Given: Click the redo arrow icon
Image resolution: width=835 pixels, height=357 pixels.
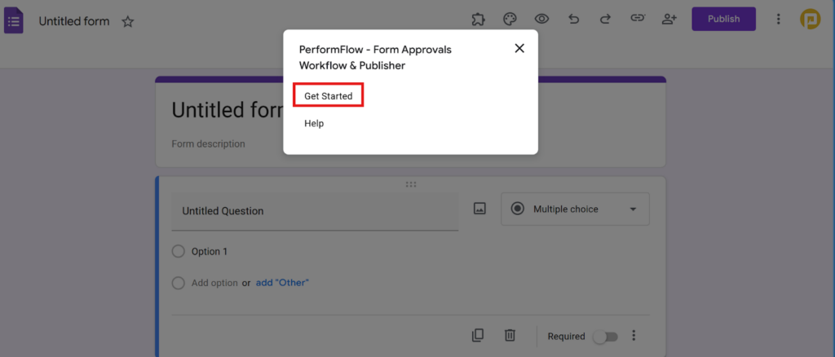Looking at the screenshot, I should click(605, 19).
